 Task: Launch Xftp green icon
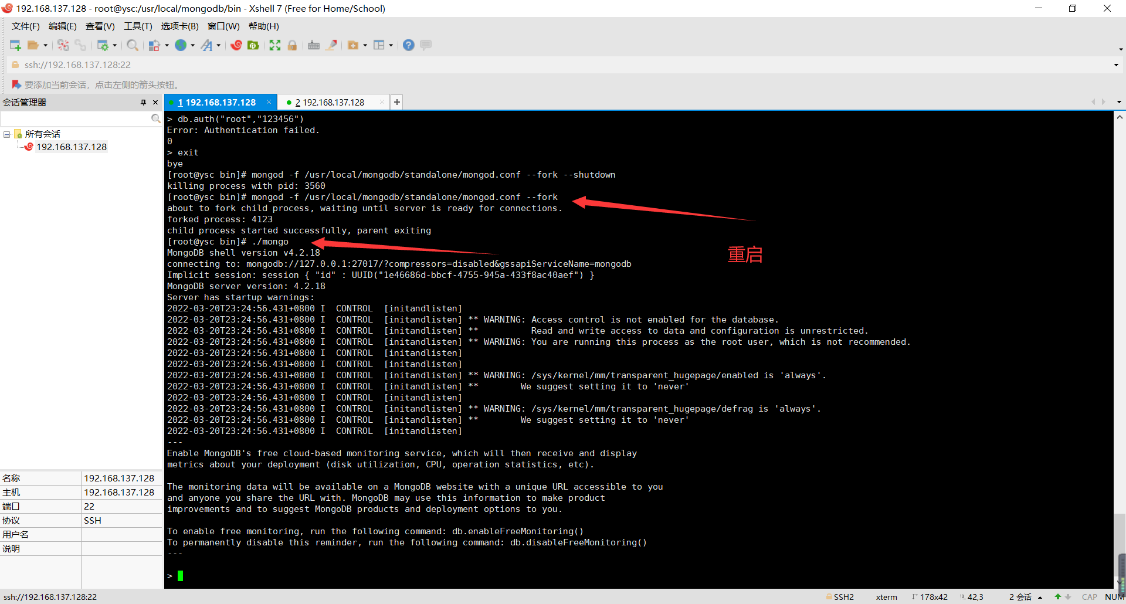(253, 45)
